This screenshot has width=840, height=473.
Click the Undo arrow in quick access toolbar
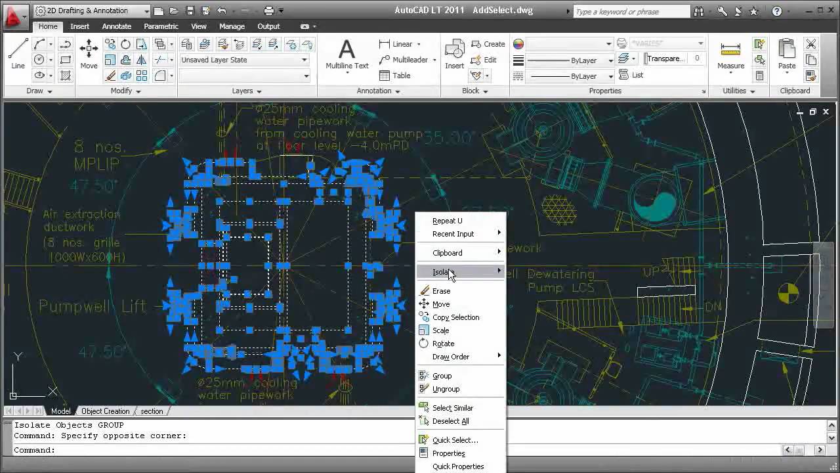click(x=222, y=11)
